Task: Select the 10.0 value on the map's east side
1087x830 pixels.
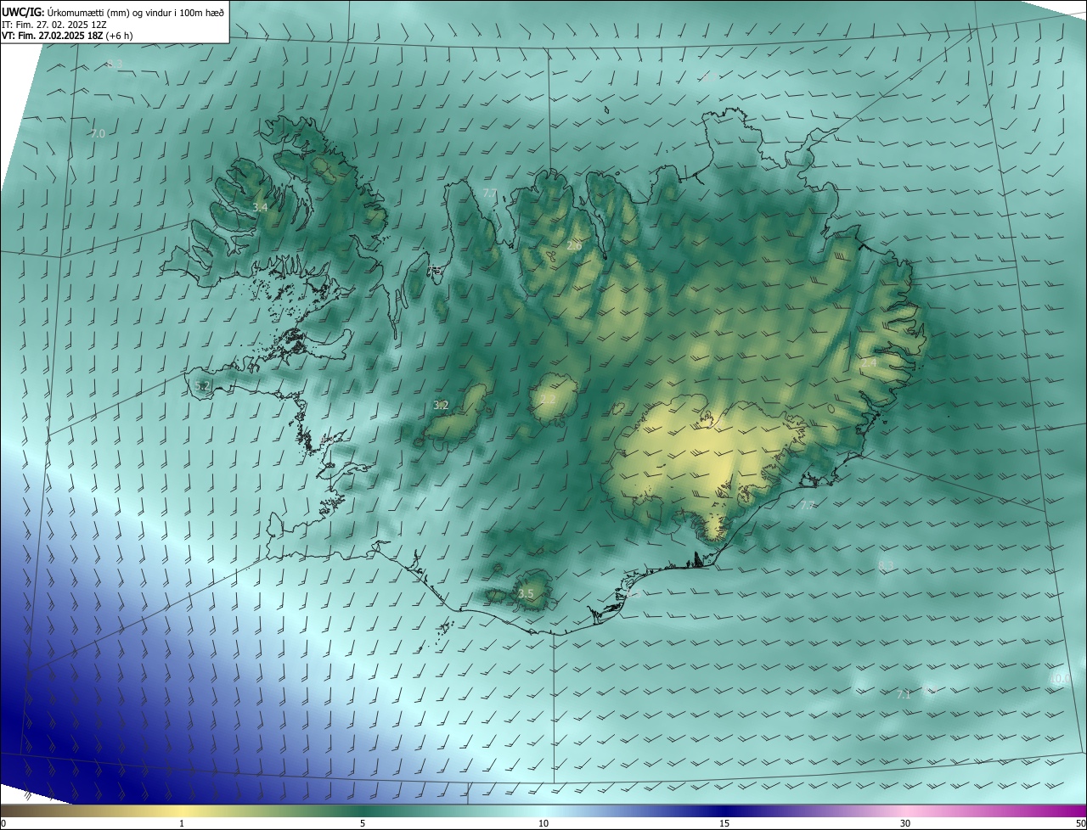Action: click(x=1059, y=678)
